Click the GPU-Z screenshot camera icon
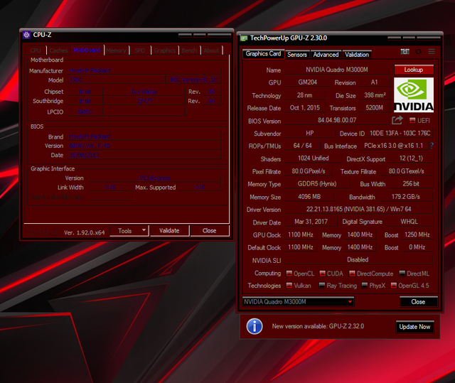This screenshot has width=455, height=383. pyautogui.click(x=405, y=52)
